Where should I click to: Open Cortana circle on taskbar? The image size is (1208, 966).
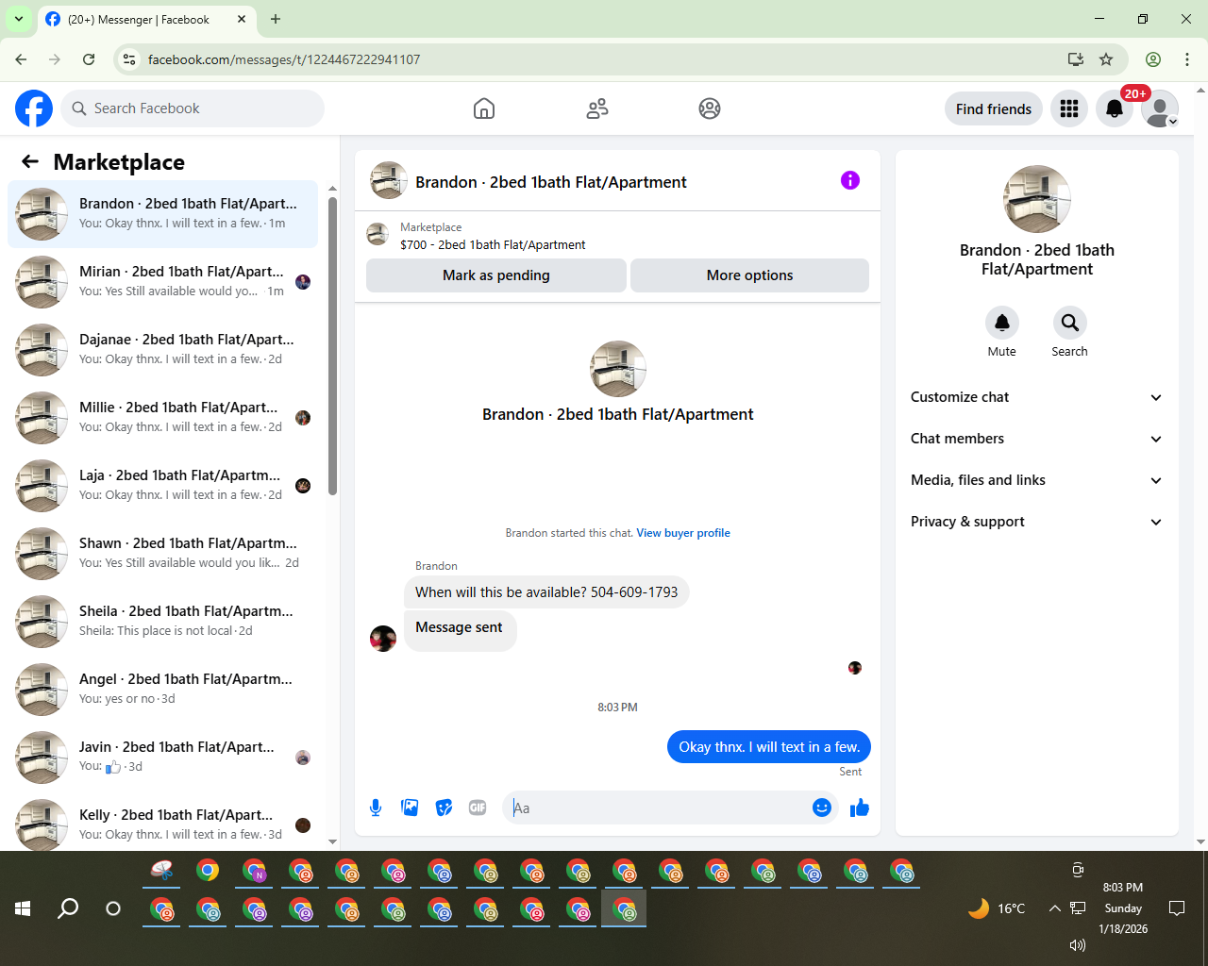(113, 908)
